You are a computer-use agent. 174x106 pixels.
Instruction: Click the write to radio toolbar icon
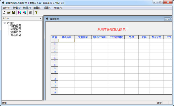25,12
